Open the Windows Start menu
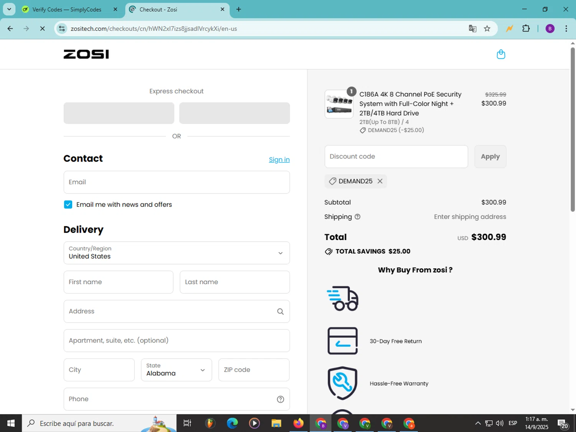576x432 pixels. click(x=11, y=423)
